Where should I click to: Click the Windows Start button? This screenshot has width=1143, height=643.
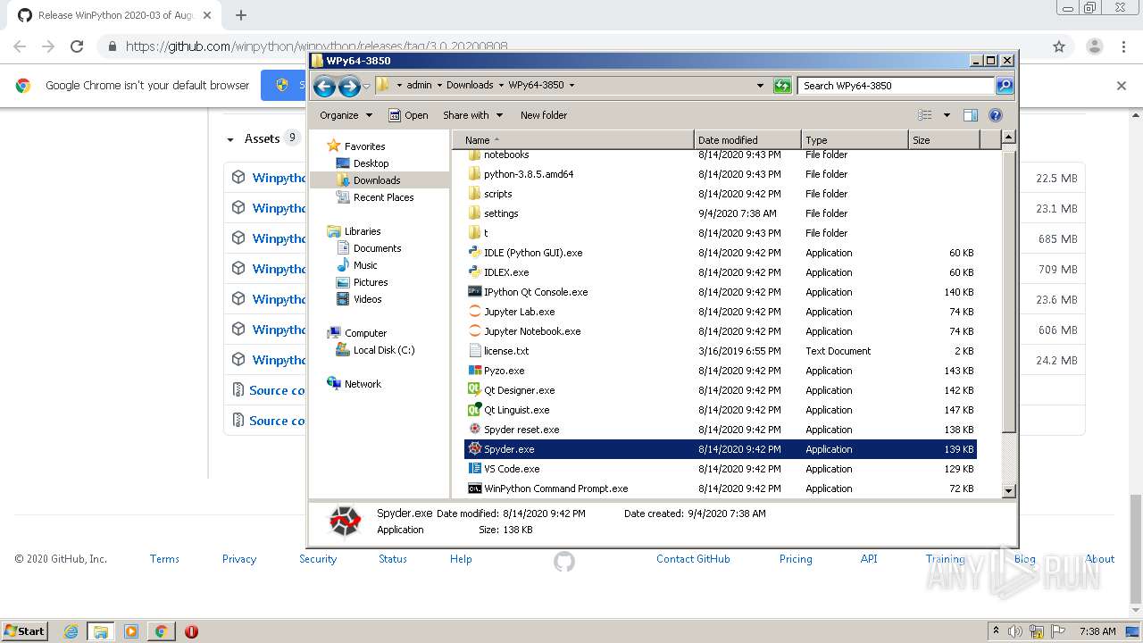pyautogui.click(x=24, y=631)
